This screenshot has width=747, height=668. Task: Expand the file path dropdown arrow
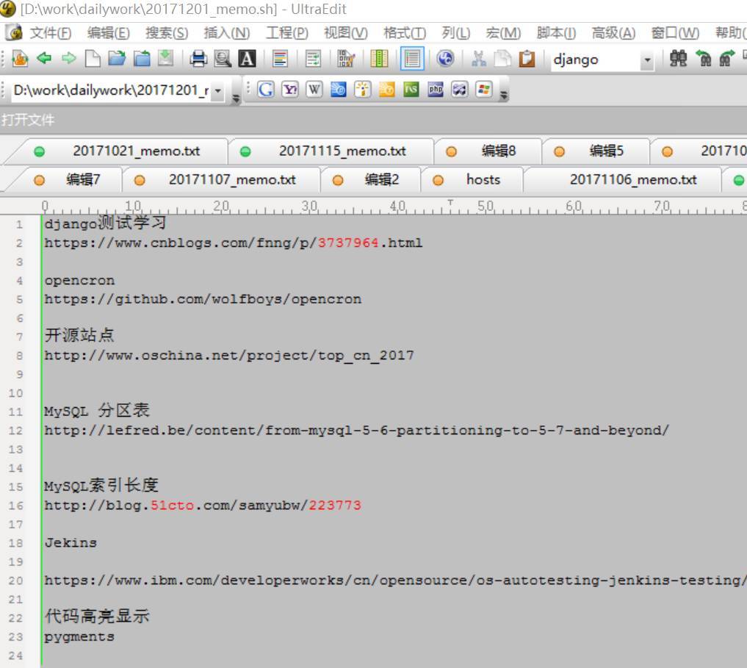tap(217, 90)
